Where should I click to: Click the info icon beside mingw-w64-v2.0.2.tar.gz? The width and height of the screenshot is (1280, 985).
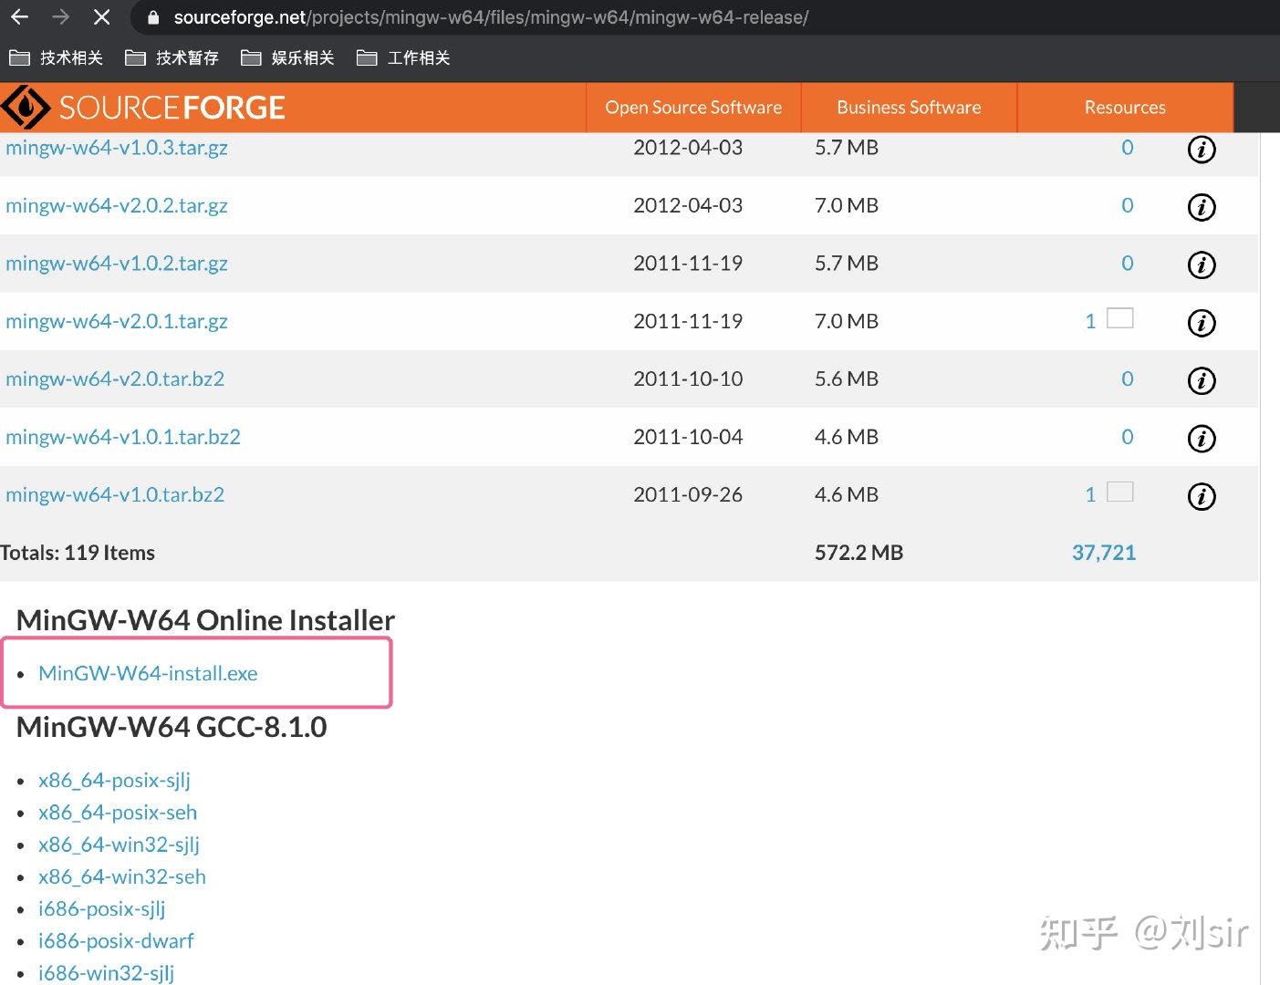click(1202, 207)
